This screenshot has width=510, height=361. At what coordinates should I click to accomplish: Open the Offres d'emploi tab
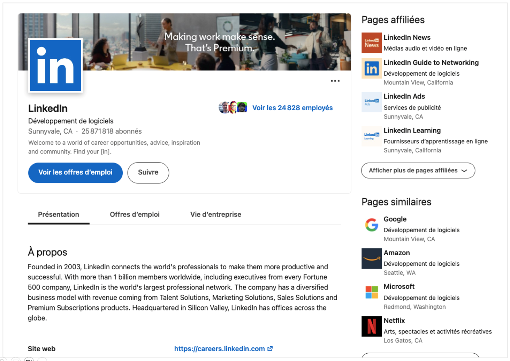click(135, 215)
